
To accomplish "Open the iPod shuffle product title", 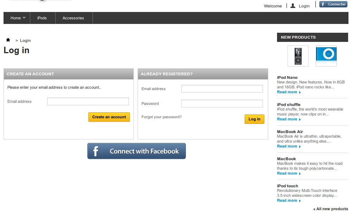I will coord(289,105).
